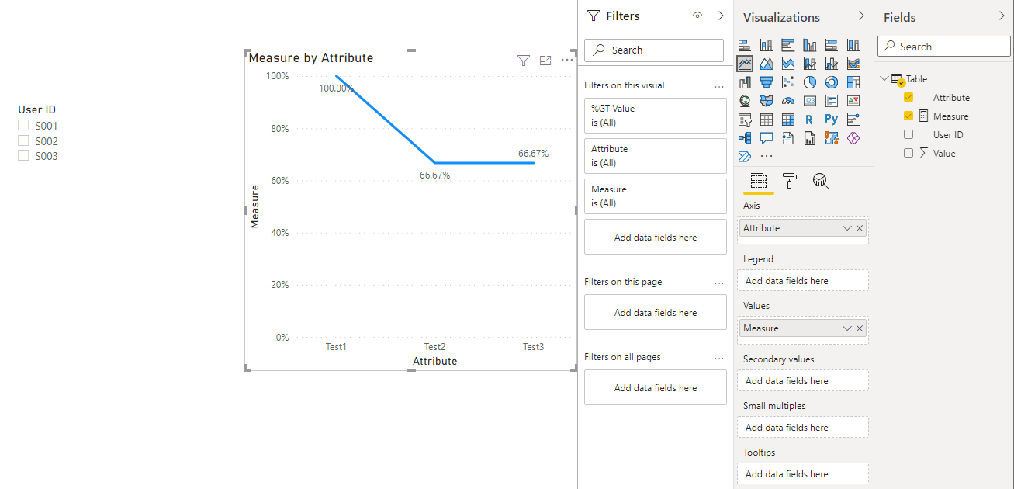The image size is (1014, 489).
Task: Select the Slicer visual icon
Action: (745, 120)
